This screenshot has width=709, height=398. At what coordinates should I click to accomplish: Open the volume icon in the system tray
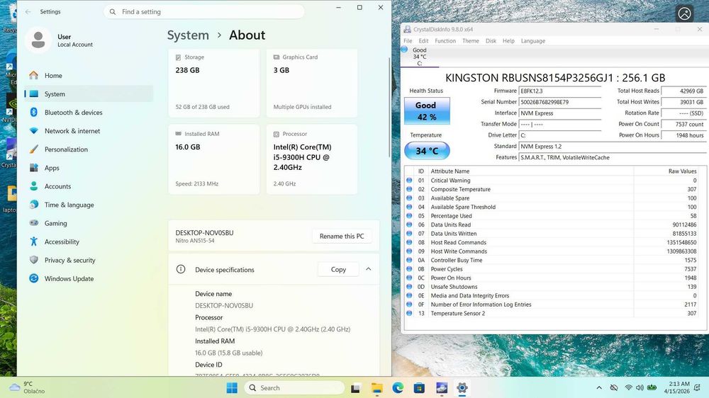640,388
